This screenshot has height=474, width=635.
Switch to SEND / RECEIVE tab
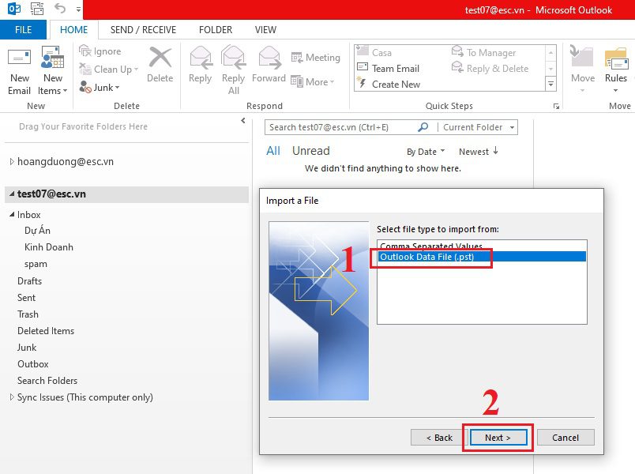[x=143, y=29]
